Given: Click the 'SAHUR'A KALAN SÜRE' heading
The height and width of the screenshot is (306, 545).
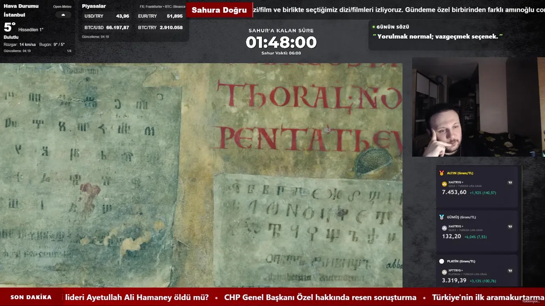Looking at the screenshot, I should point(281,31).
